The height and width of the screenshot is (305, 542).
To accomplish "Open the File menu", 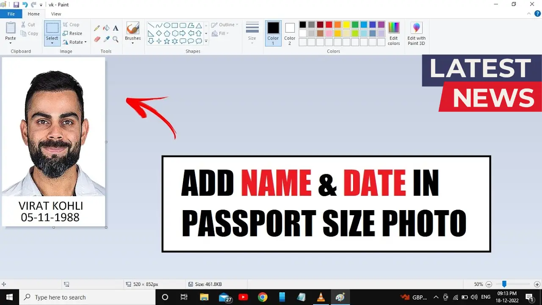I will point(11,14).
